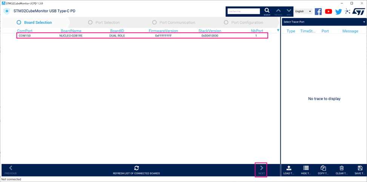The image size is (367, 182).
Task: Click the BoardID column header
Action: pyautogui.click(x=117, y=31)
